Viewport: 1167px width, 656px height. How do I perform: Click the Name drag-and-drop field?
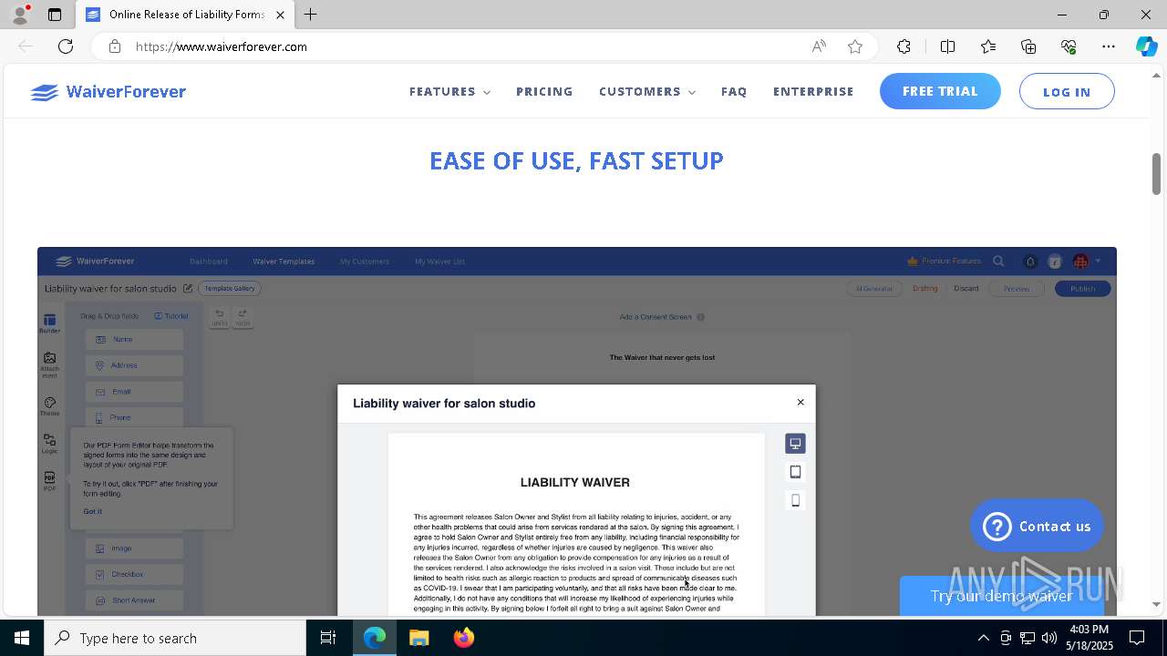135,339
